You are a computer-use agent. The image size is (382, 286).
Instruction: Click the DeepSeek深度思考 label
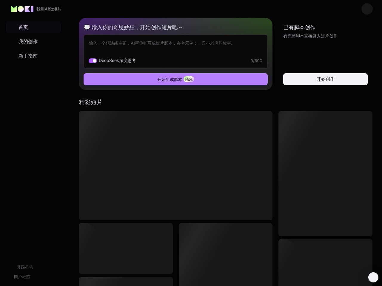tap(117, 61)
